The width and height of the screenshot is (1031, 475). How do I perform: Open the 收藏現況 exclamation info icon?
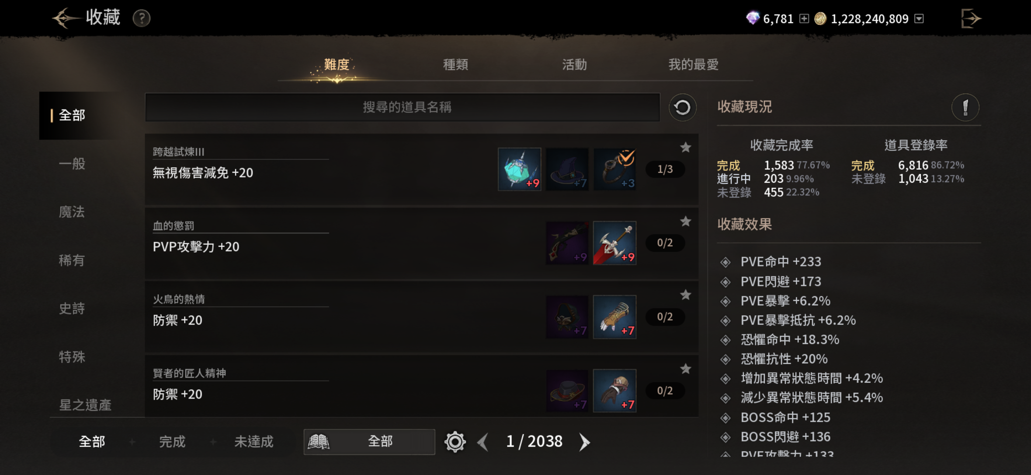(x=965, y=107)
